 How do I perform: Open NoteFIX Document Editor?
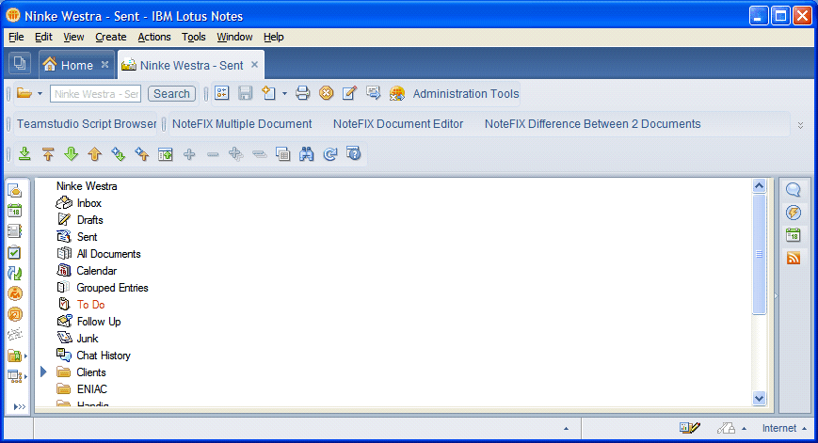click(x=398, y=124)
